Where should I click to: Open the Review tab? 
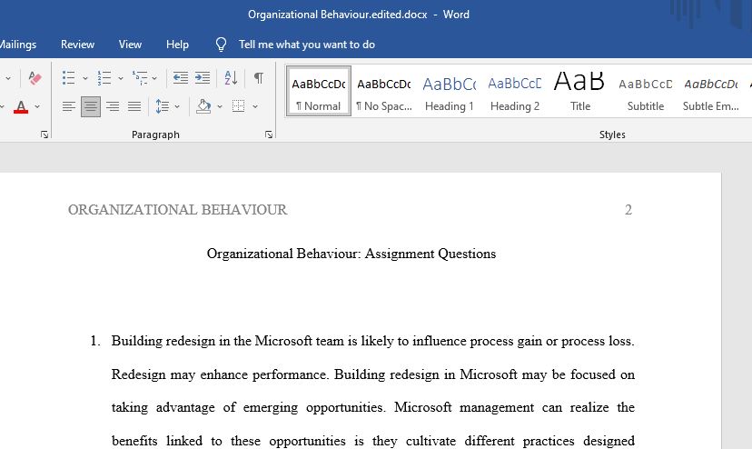tap(78, 45)
